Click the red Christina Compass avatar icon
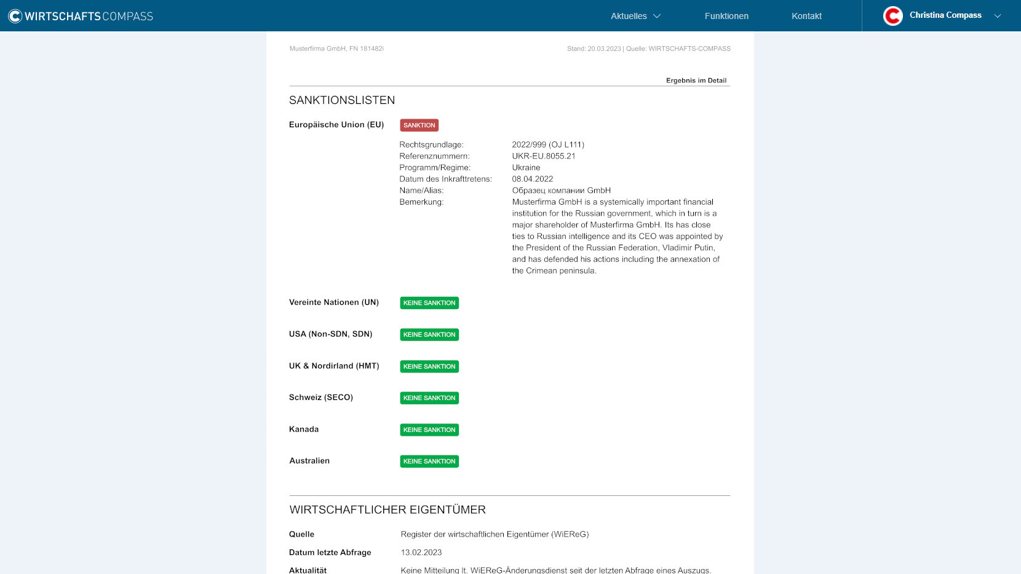Screen dimensions: 1021x574 [892, 16]
